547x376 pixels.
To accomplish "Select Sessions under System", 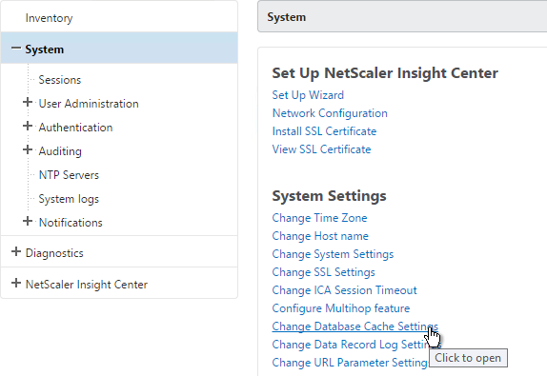I will (x=60, y=80).
